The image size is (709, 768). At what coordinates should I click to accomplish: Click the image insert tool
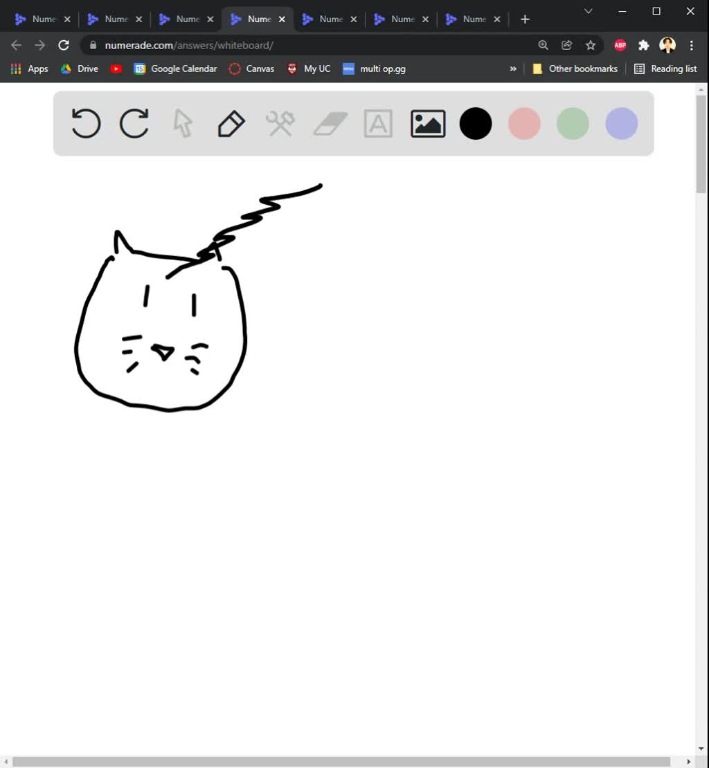[427, 123]
